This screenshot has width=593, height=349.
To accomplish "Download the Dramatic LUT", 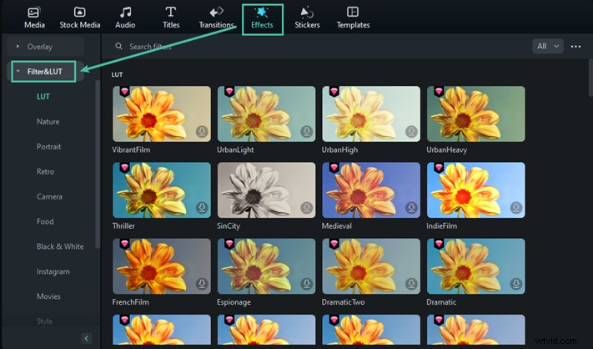I will (x=516, y=284).
